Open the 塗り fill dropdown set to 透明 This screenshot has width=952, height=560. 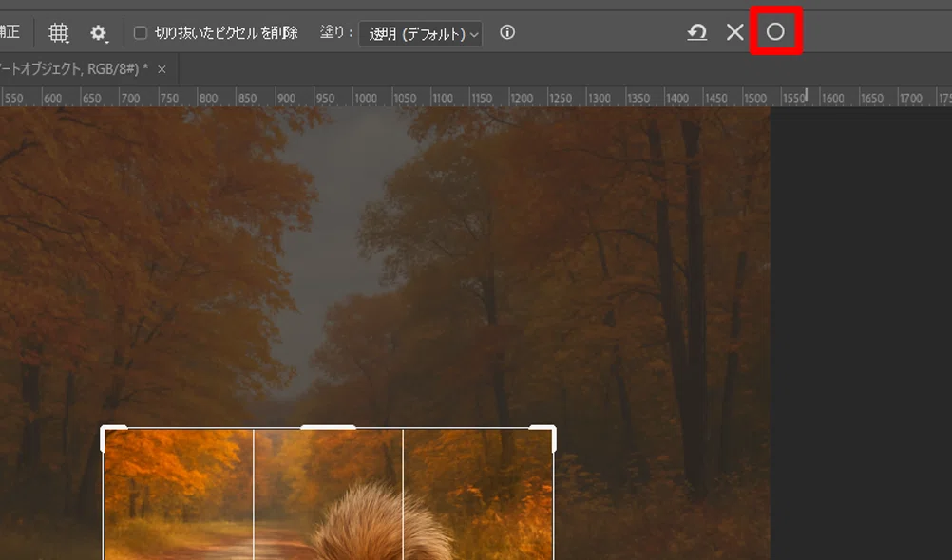tap(421, 33)
